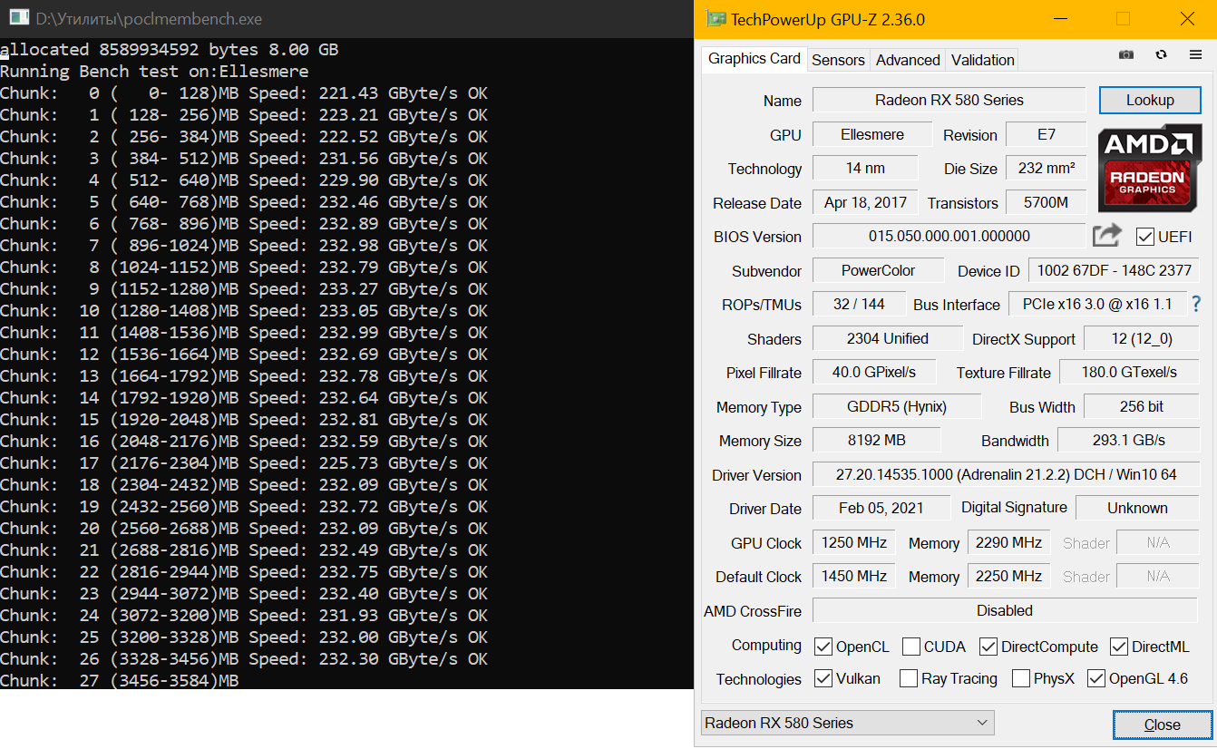
Task: Click the console line 'Running Bench test on:Ellesmere'
Action: 154,71
